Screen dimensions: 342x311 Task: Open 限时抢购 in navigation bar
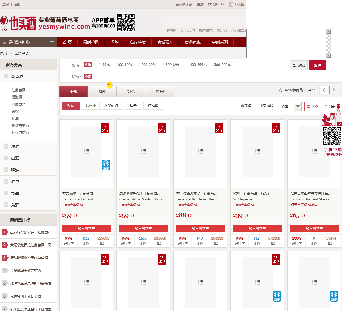pyautogui.click(x=91, y=42)
